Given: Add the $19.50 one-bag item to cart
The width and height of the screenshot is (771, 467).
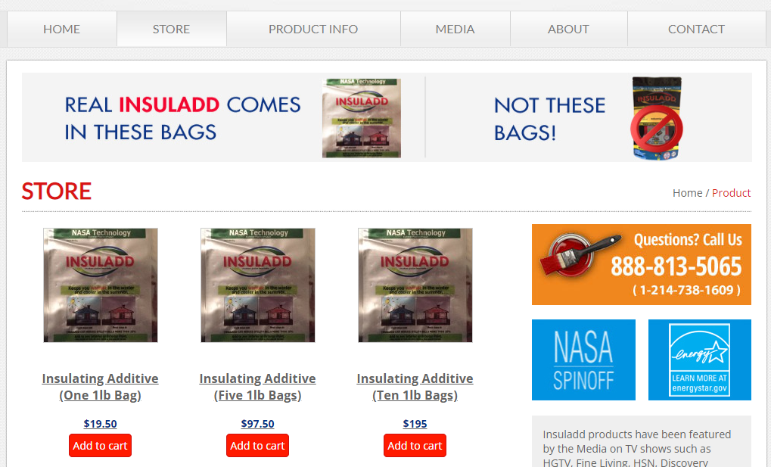Looking at the screenshot, I should [x=101, y=445].
